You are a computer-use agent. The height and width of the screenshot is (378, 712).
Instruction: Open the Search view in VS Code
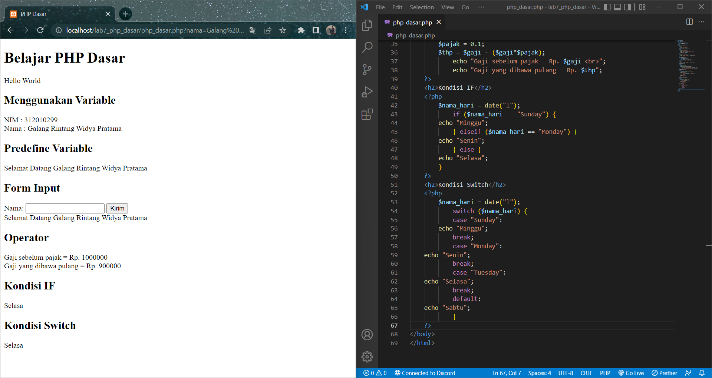(367, 47)
